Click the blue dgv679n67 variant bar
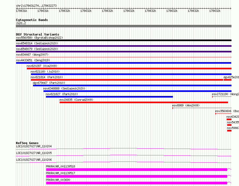The image size is (239, 186). pyautogui.click(x=132, y=85)
